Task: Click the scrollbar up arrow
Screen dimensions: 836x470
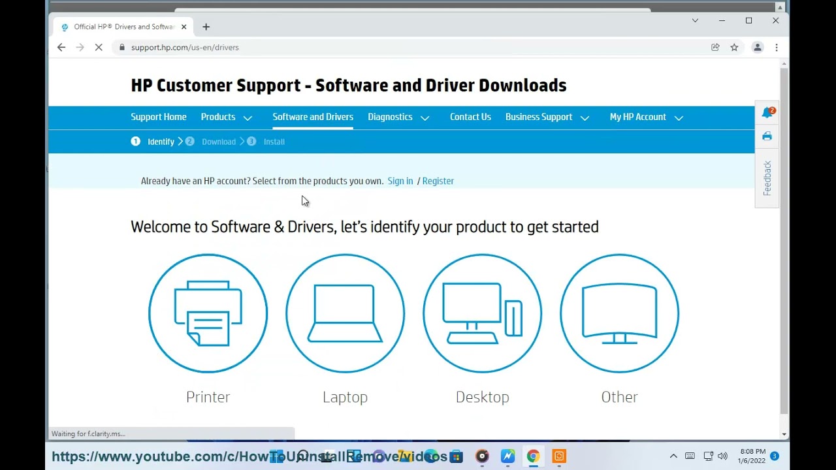Action: (784, 63)
